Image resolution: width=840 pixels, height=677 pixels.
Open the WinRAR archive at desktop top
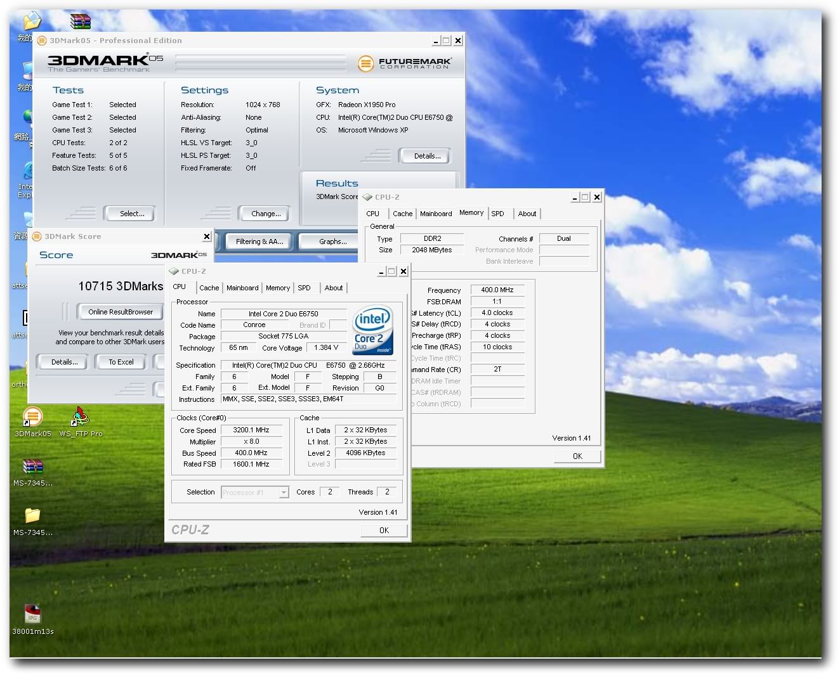[x=81, y=21]
